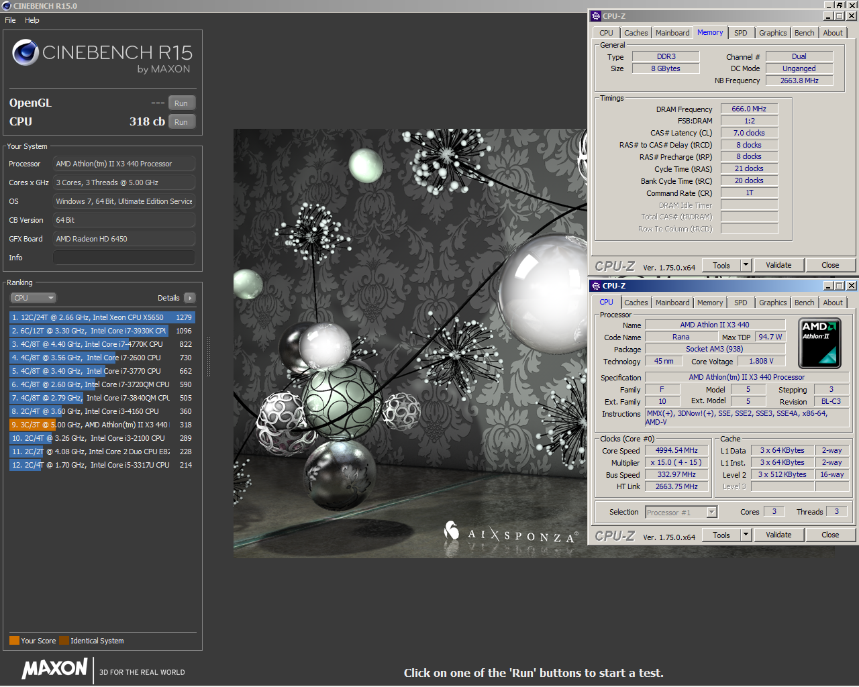Click the Core Speed 4994.54 MHz value
The height and width of the screenshot is (687, 859).
click(x=676, y=450)
